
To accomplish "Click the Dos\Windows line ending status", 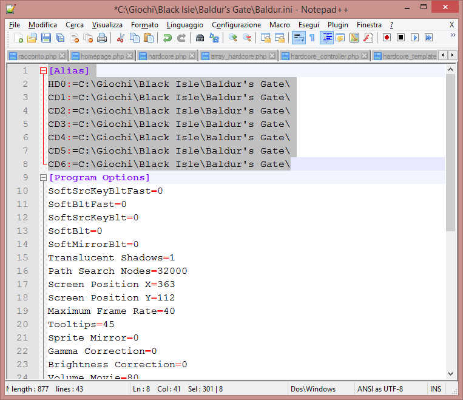I will point(313,389).
